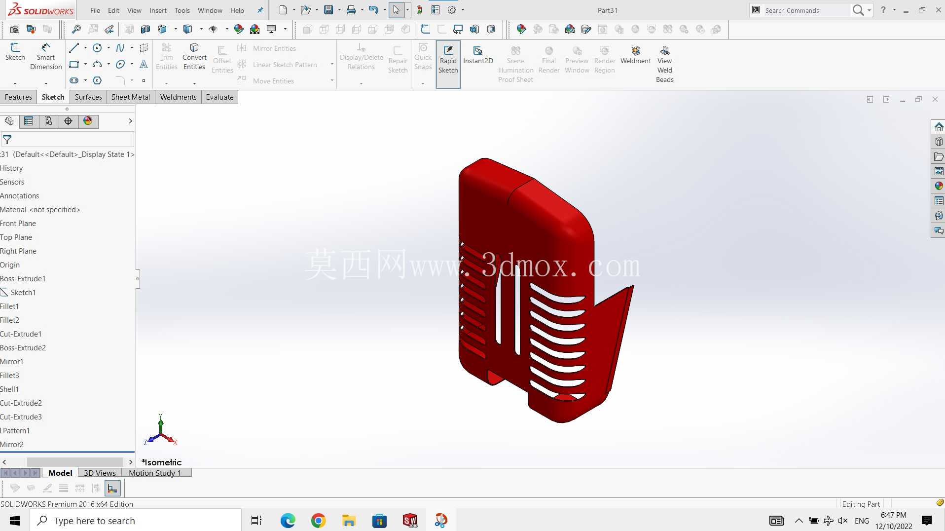
Task: Select the Motion Study 1 tab
Action: coord(155,473)
